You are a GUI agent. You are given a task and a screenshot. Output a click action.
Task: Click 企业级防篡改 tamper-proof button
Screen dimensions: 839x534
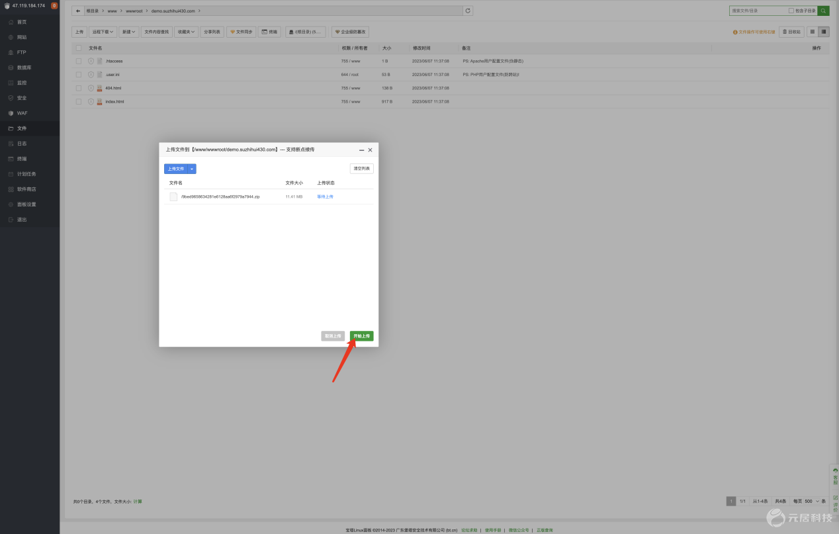[x=350, y=32]
